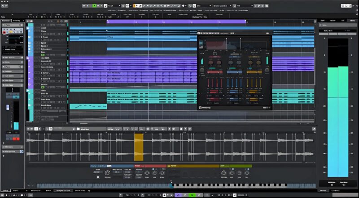359x198 pixels.
Task: Mute the Synth 1 track
Action: pyautogui.click(x=35, y=43)
